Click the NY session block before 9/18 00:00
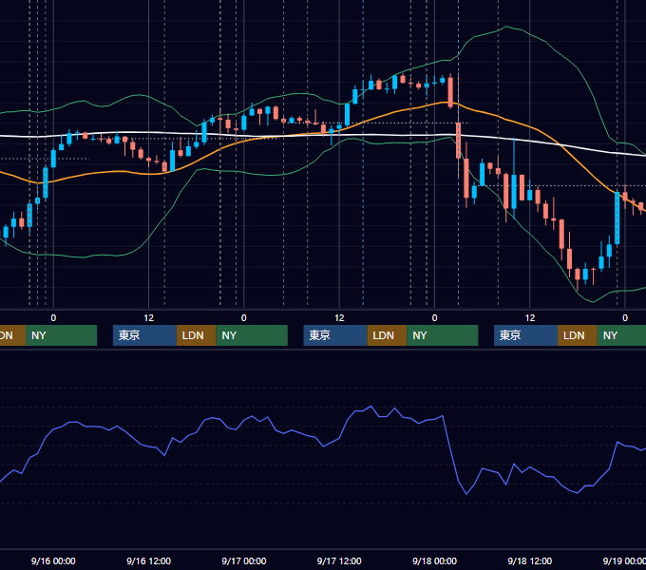Image resolution: width=646 pixels, height=570 pixels. coord(443,335)
